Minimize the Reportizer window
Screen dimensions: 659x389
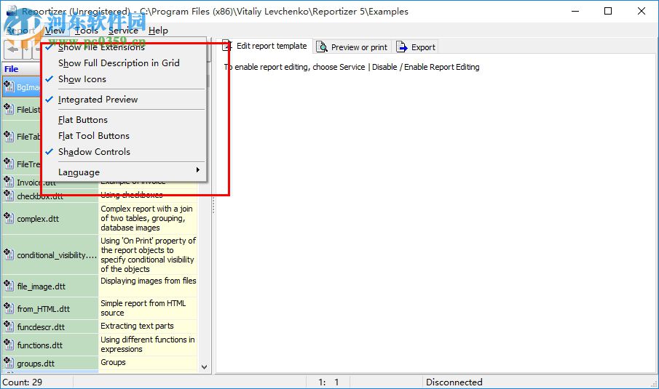(575, 11)
